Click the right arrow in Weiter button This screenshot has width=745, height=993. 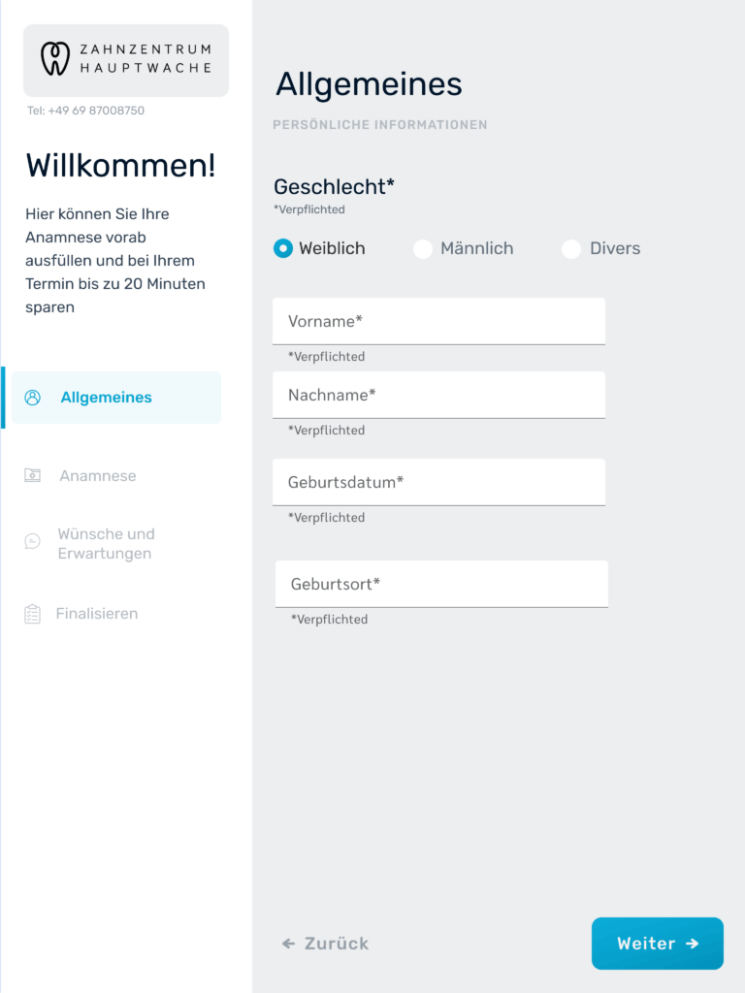(692, 944)
